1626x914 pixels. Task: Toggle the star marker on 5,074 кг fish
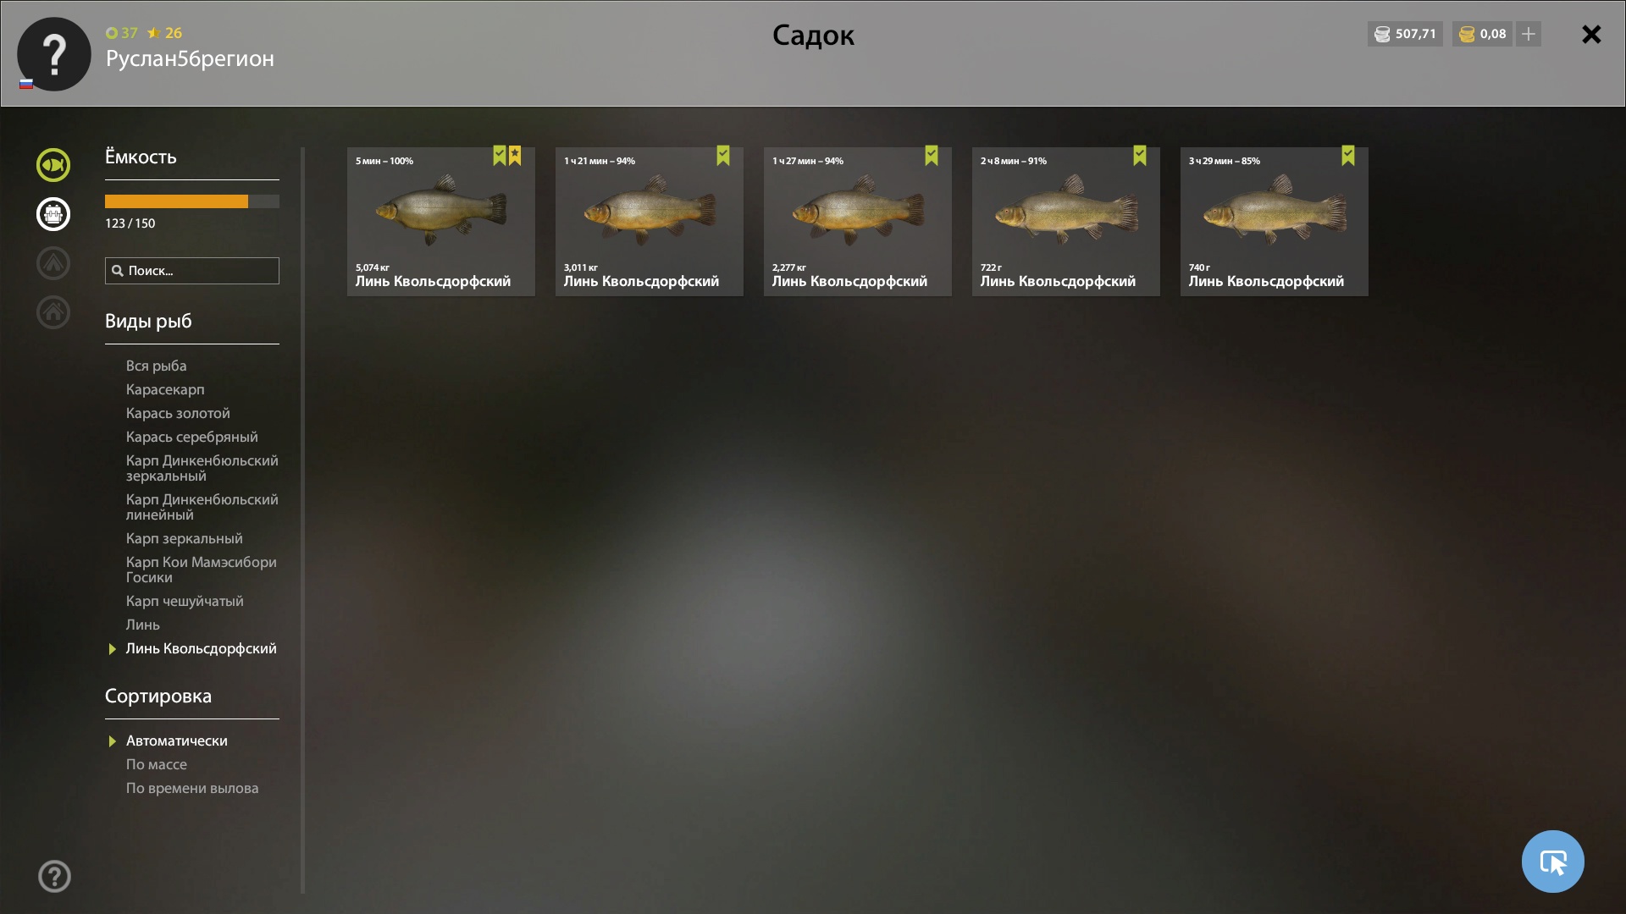(x=515, y=156)
